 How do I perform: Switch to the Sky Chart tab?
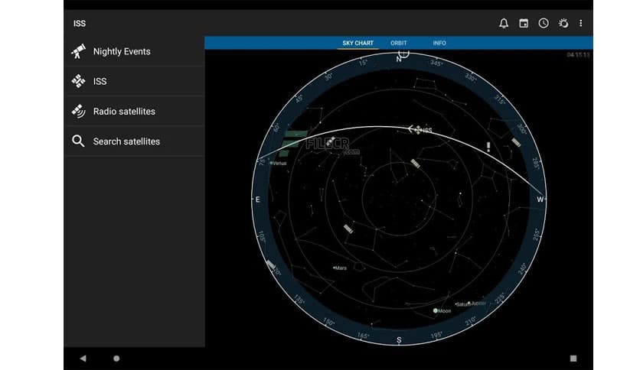pyautogui.click(x=358, y=43)
